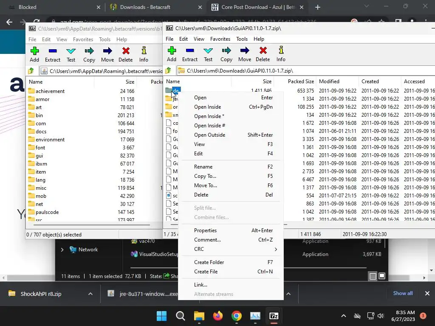
Task: Switch Explorer to large thumbnails view icon
Action: pyautogui.click(x=382, y=276)
